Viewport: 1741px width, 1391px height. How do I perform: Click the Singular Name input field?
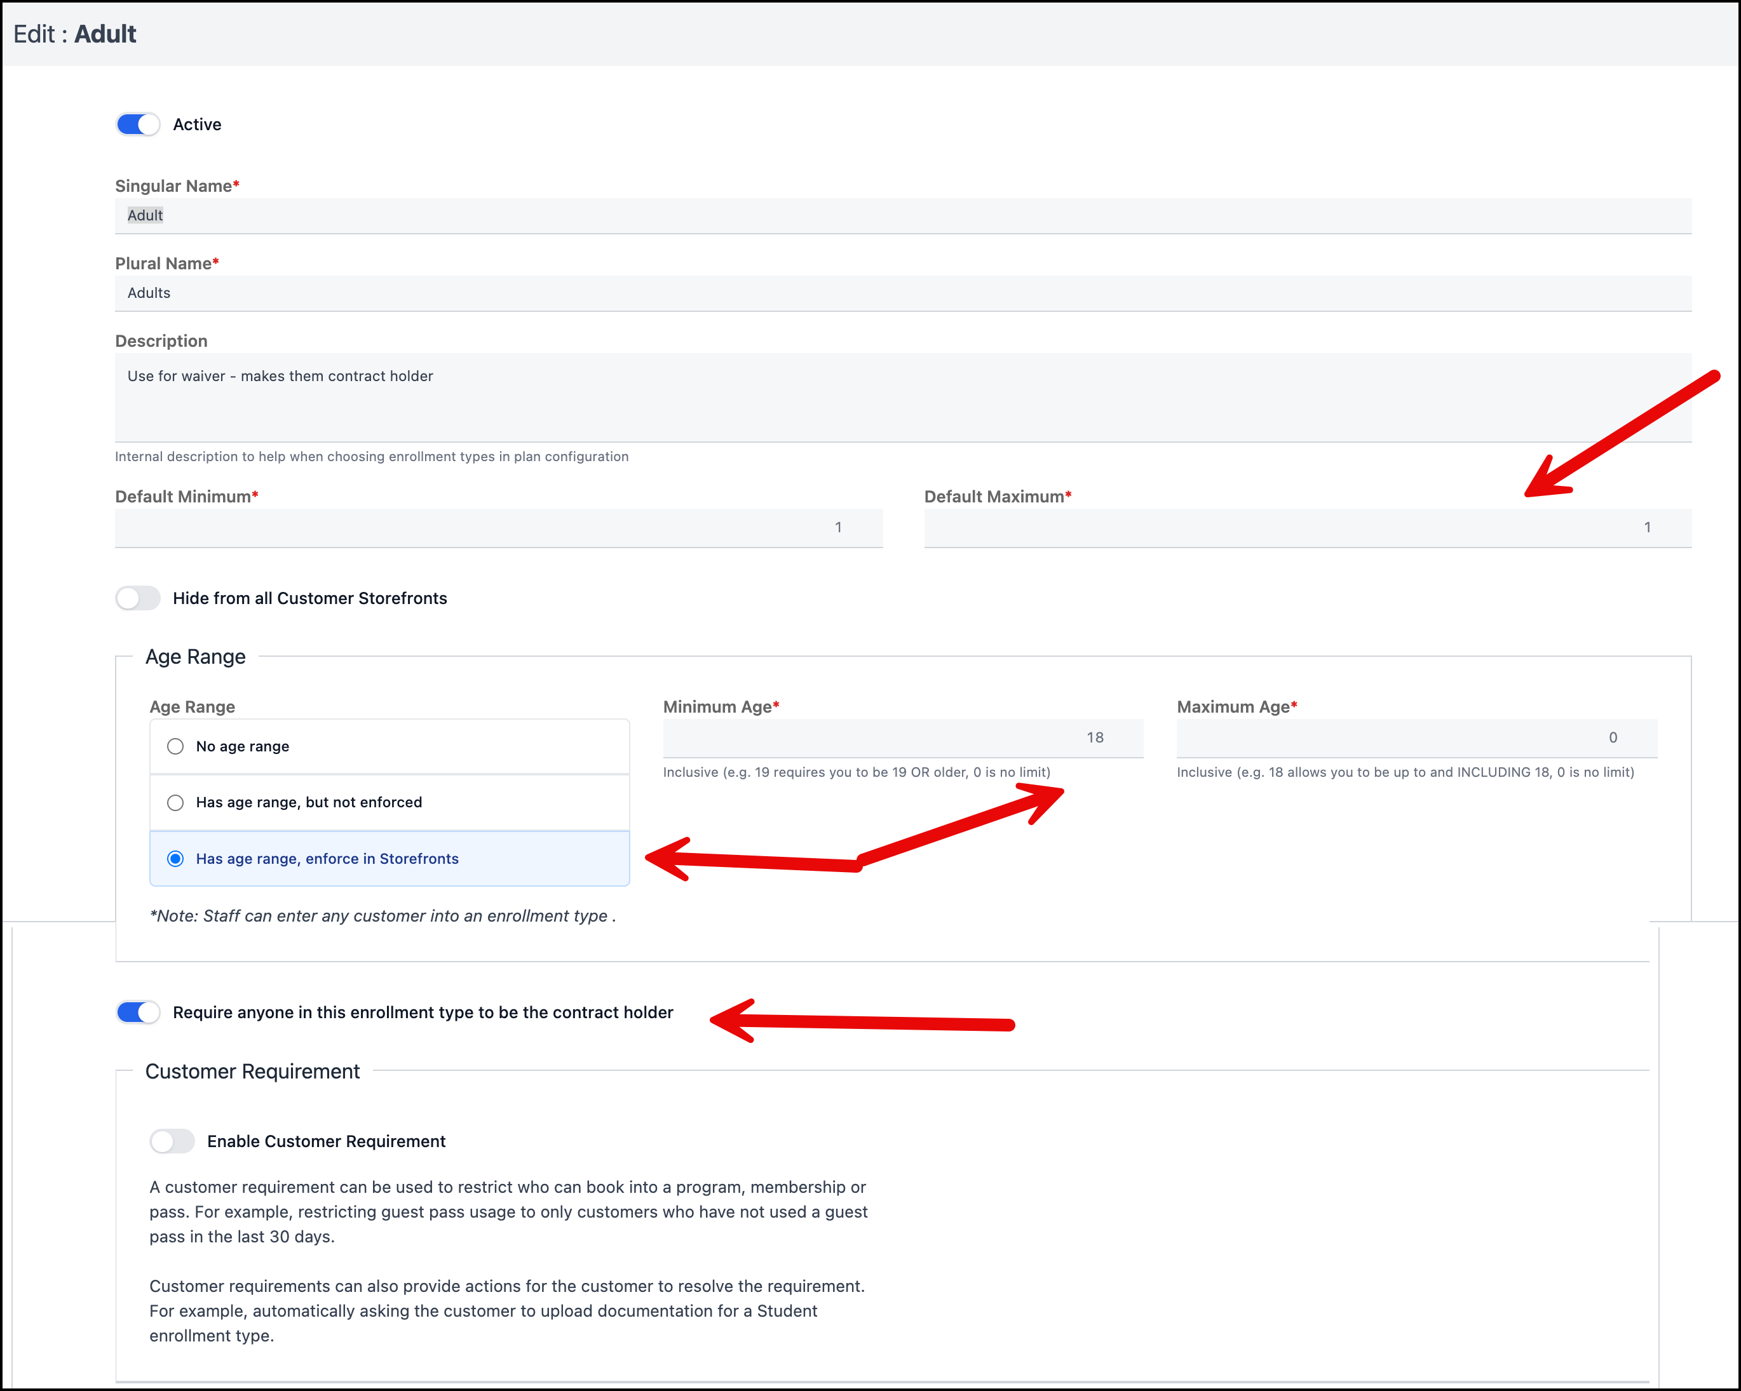pos(902,215)
